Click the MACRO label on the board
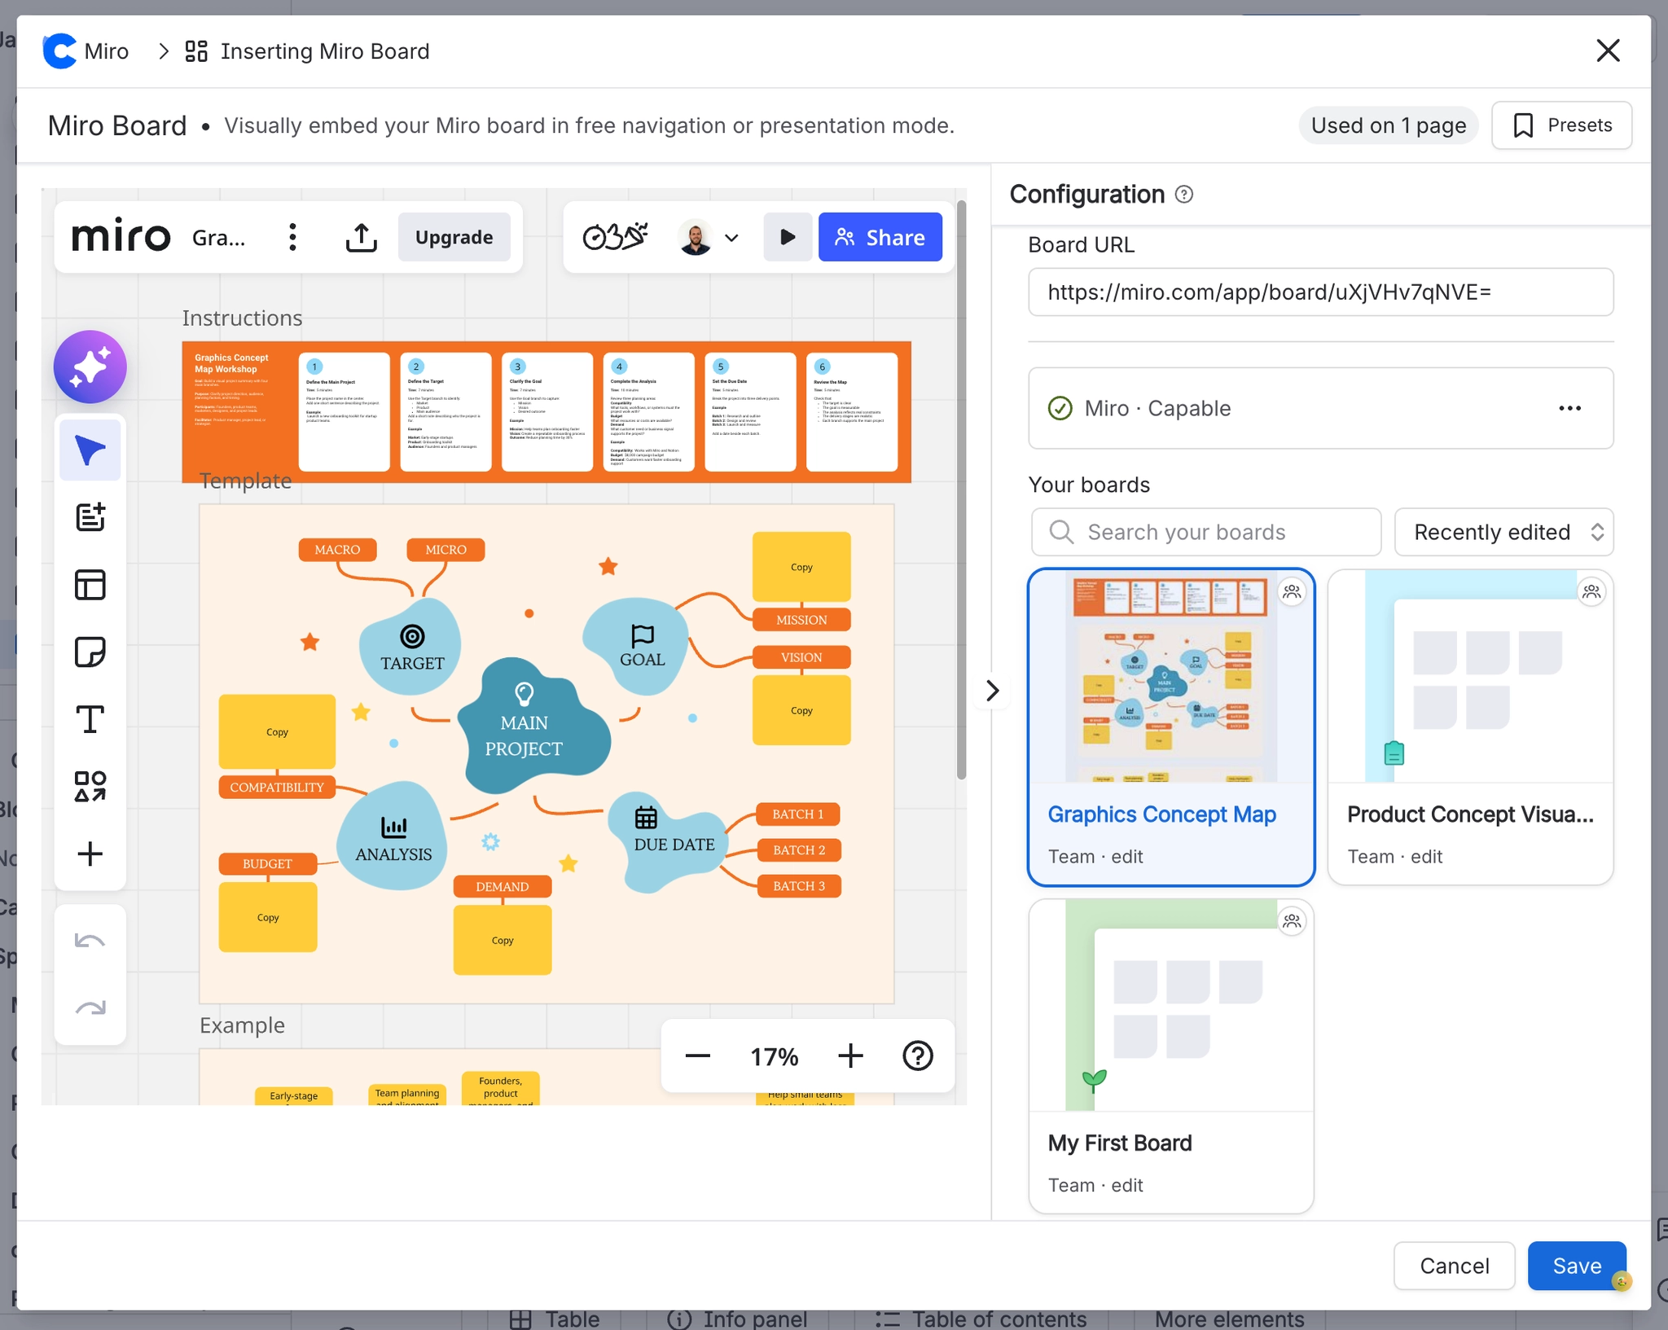1668x1330 pixels. (x=337, y=550)
